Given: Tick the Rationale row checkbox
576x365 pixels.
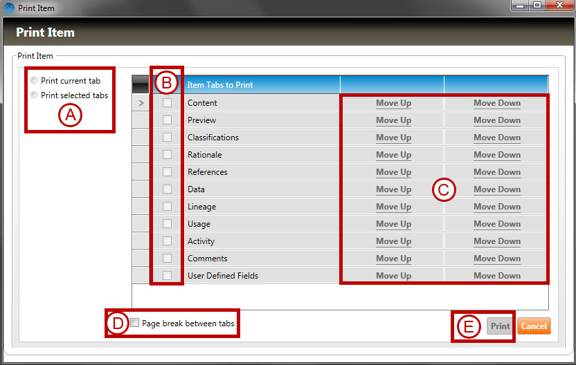Looking at the screenshot, I should tap(167, 155).
